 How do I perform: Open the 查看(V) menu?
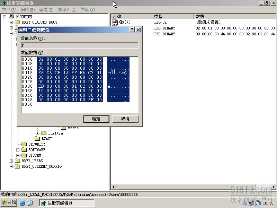pyautogui.click(x=46, y=10)
